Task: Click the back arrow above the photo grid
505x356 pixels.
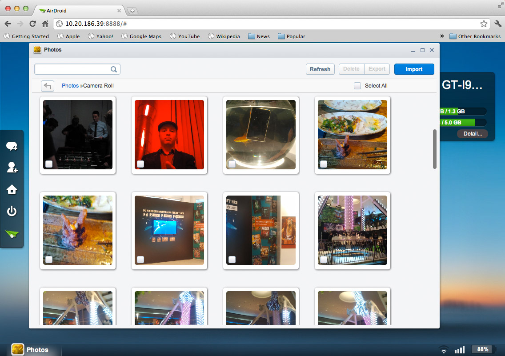Action: (48, 86)
